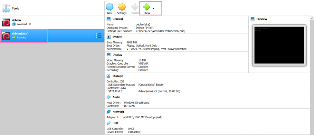The image size is (314, 135).
Task: Click the USB Controller OHCI value
Action: pos(131,129)
